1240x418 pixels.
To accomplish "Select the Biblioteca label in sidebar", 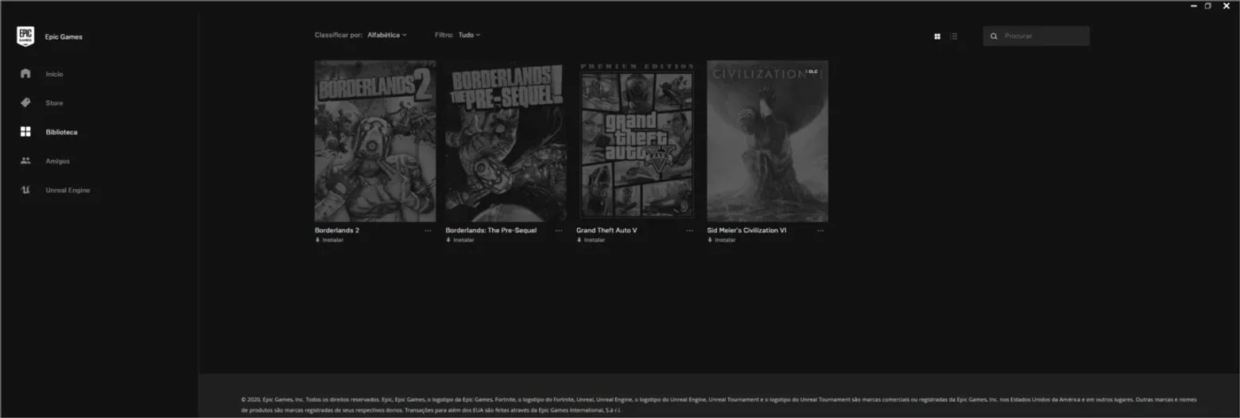I will [61, 132].
